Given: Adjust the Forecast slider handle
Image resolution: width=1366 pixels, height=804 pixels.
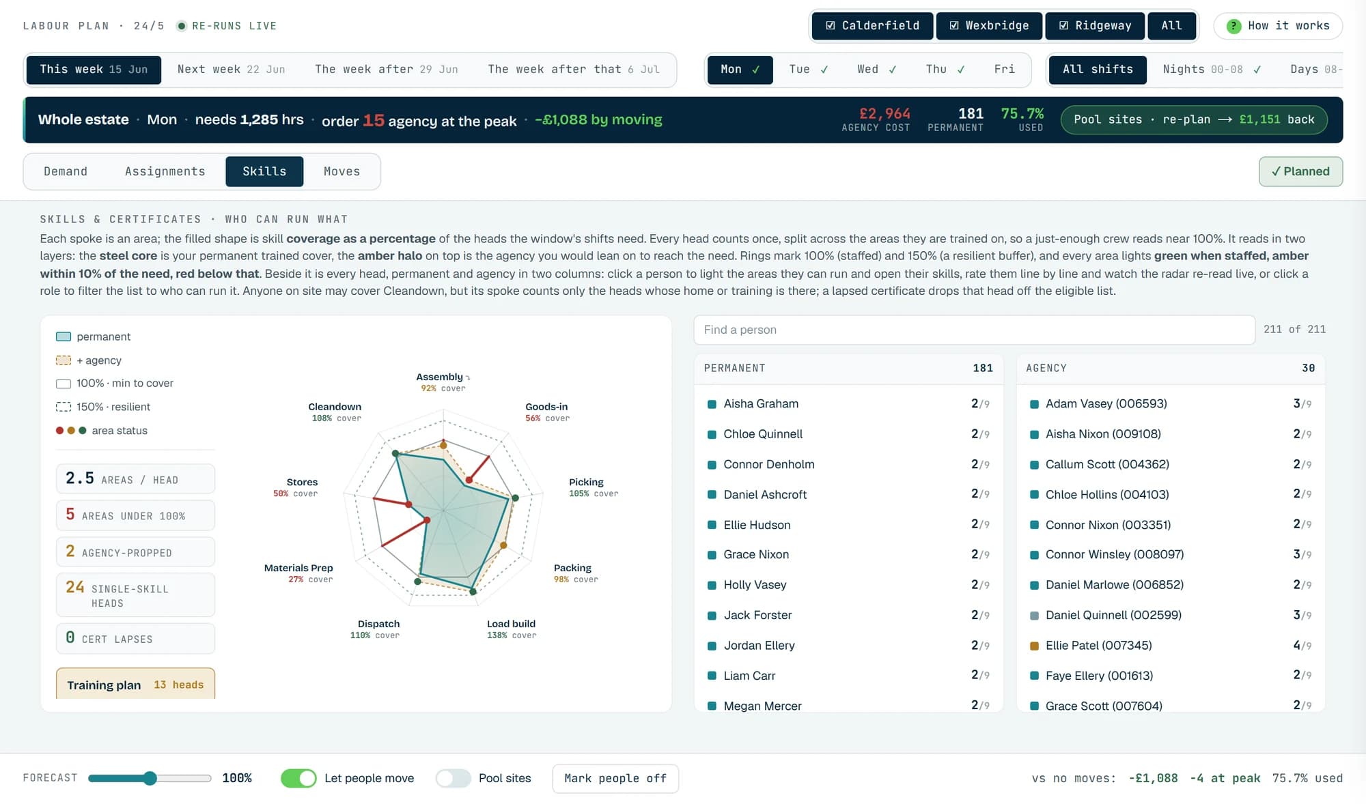Looking at the screenshot, I should [x=150, y=778].
